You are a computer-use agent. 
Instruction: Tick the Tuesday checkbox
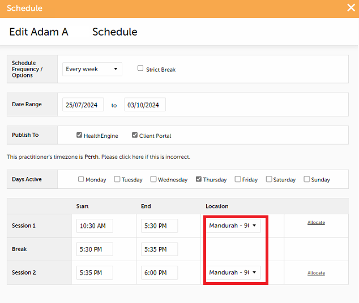tap(117, 179)
